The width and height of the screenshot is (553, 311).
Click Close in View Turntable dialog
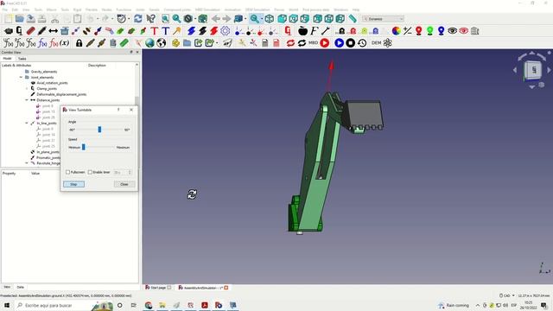coord(124,184)
